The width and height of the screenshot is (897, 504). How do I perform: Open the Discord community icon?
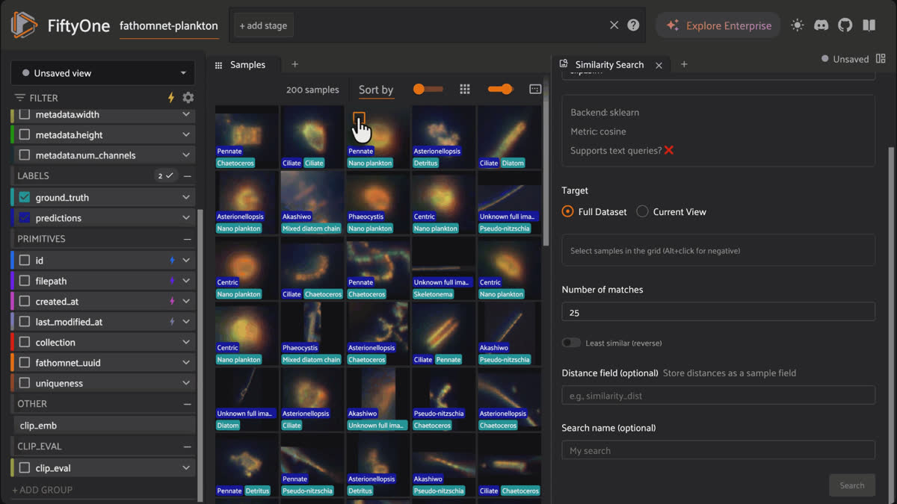point(821,25)
